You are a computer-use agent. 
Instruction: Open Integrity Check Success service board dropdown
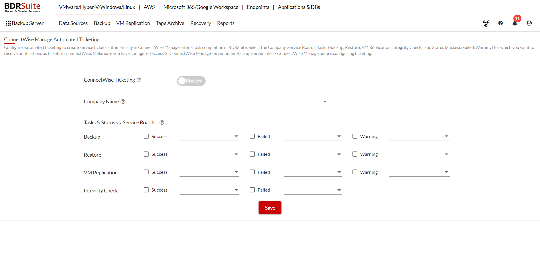(209, 190)
